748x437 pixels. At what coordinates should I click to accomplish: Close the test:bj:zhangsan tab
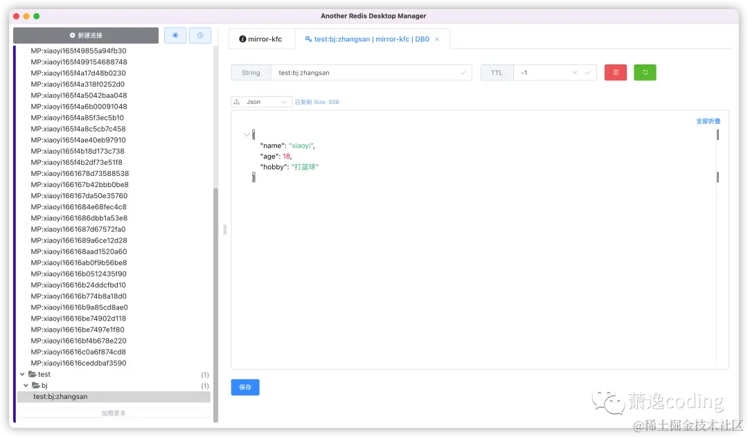[x=436, y=39]
